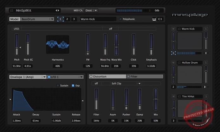Expand the Envelope 1 (Amp) dropdown
This screenshot has height=132, width=220.
(28, 77)
